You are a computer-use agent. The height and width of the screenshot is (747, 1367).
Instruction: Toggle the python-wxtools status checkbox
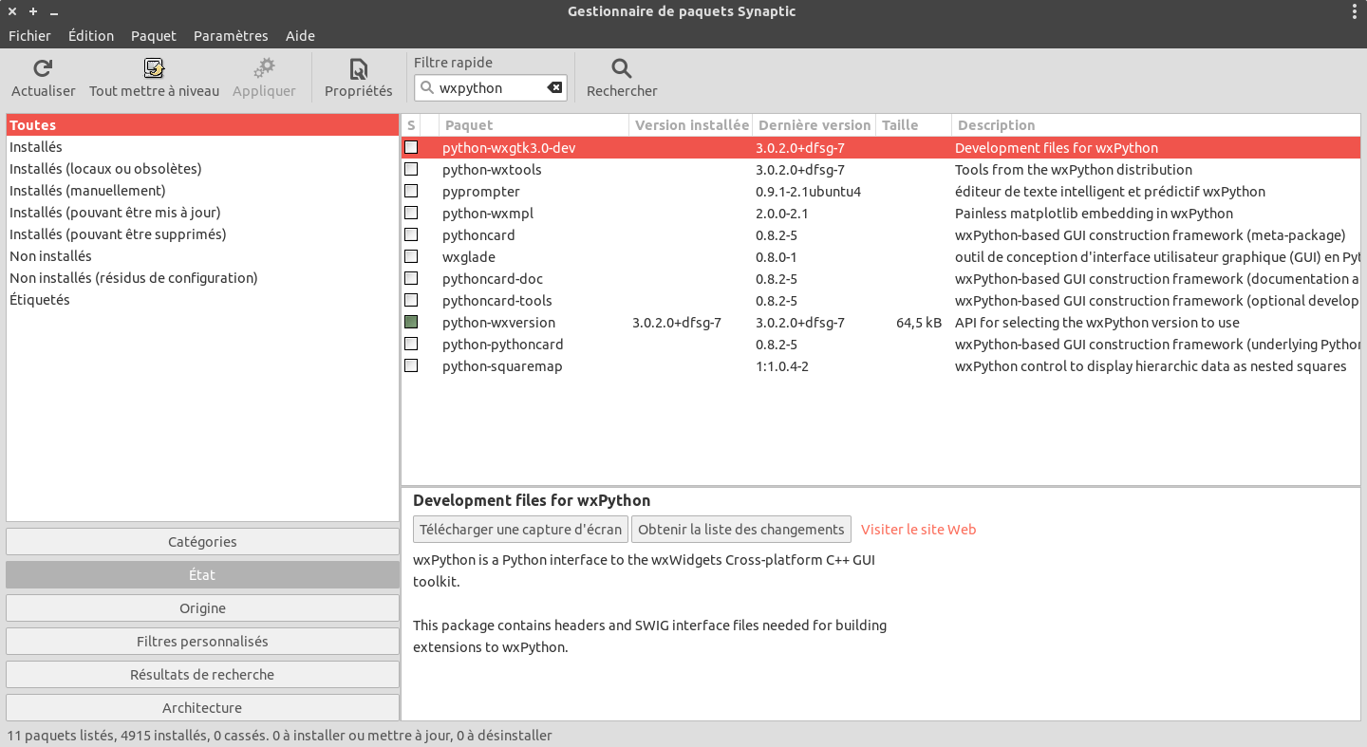[x=411, y=169]
